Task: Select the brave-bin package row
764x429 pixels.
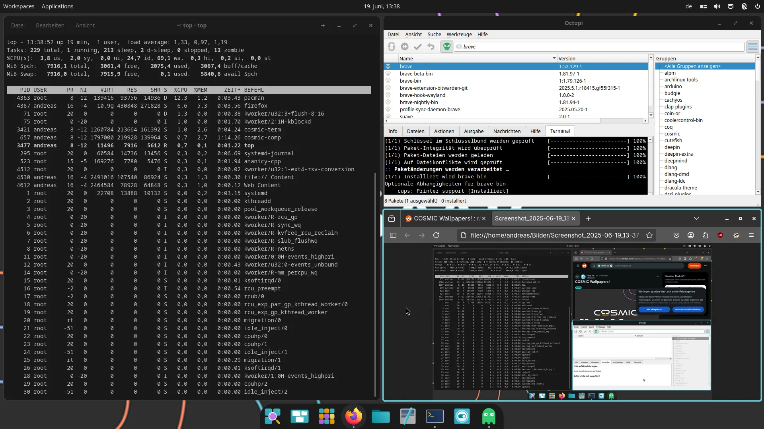Action: [x=410, y=81]
